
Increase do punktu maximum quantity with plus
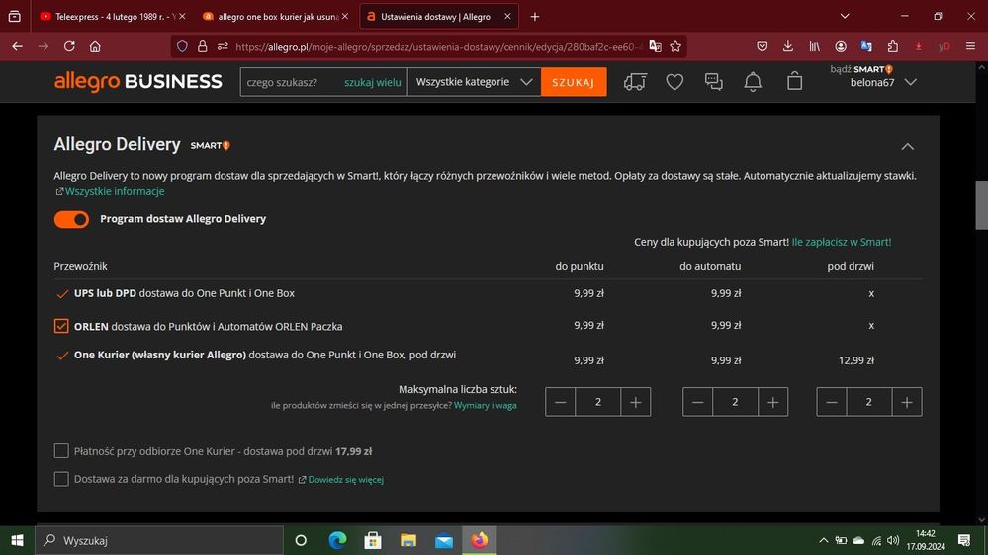pos(635,402)
